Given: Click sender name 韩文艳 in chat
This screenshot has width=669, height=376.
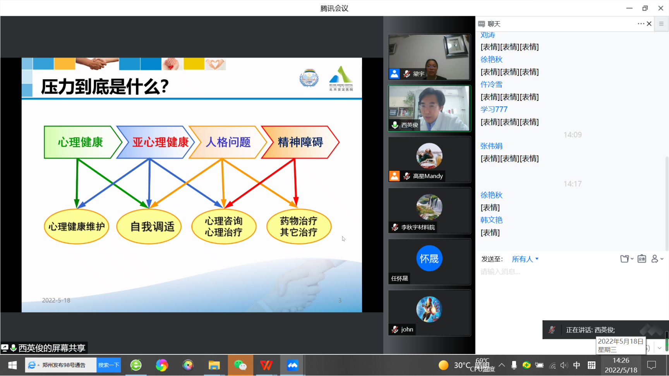Looking at the screenshot, I should click(491, 220).
